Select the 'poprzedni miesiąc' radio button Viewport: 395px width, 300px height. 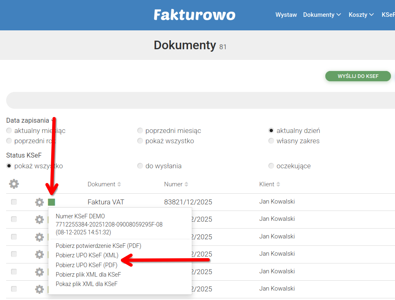coord(140,131)
